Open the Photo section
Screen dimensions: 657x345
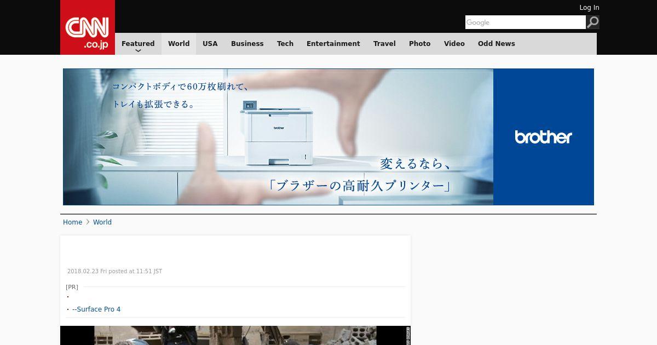pyautogui.click(x=420, y=44)
